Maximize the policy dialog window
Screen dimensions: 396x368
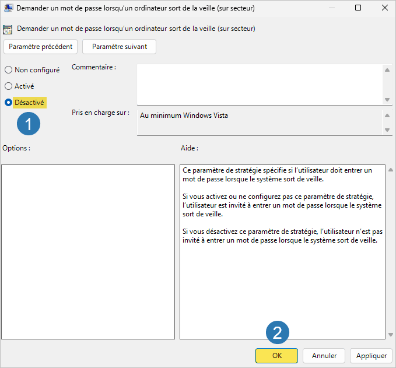[358, 8]
